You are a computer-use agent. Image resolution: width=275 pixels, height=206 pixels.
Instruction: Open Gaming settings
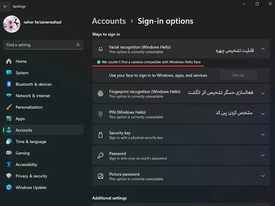tap(43, 153)
